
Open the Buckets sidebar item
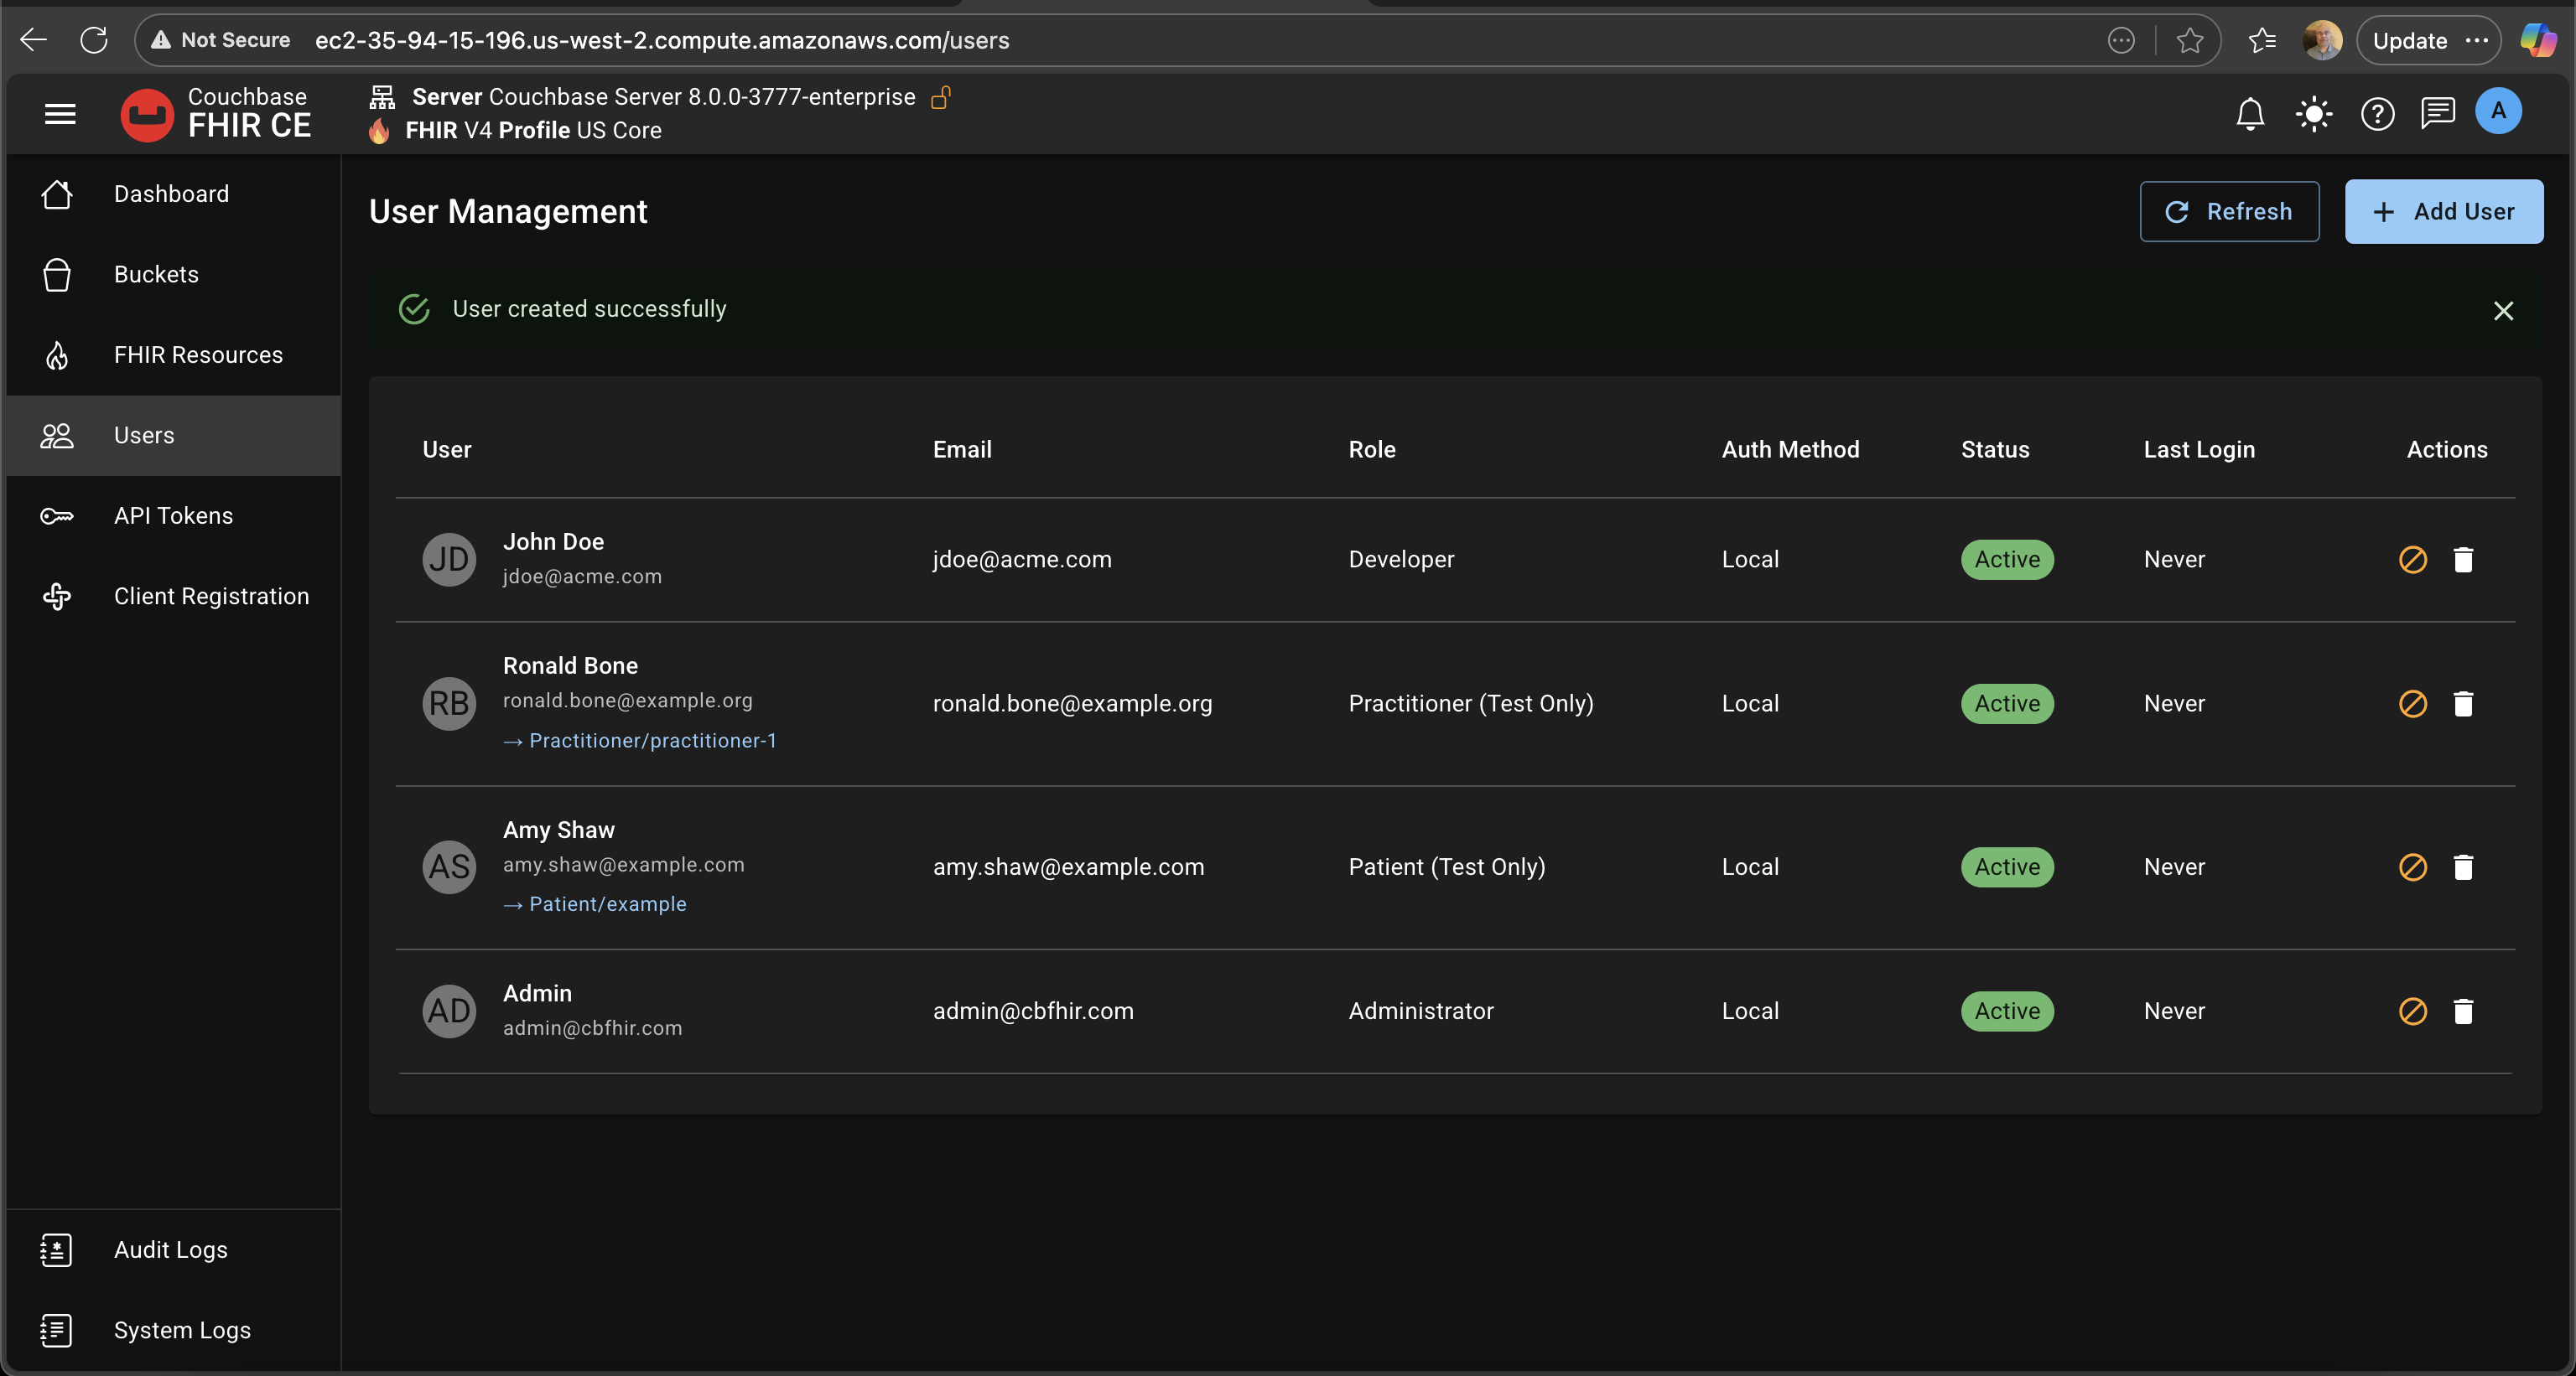point(156,275)
